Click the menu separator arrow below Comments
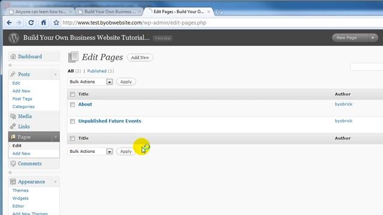The width and height of the screenshot is (383, 215). pos(10,173)
